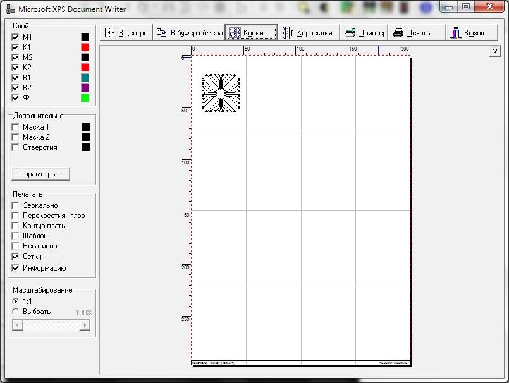Screen dimensions: 509x383
Task: Click the "В центре" center toolbar button
Action: 126,33
